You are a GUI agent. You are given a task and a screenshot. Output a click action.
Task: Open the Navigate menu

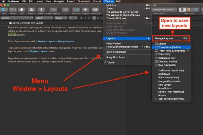click(59, 1)
